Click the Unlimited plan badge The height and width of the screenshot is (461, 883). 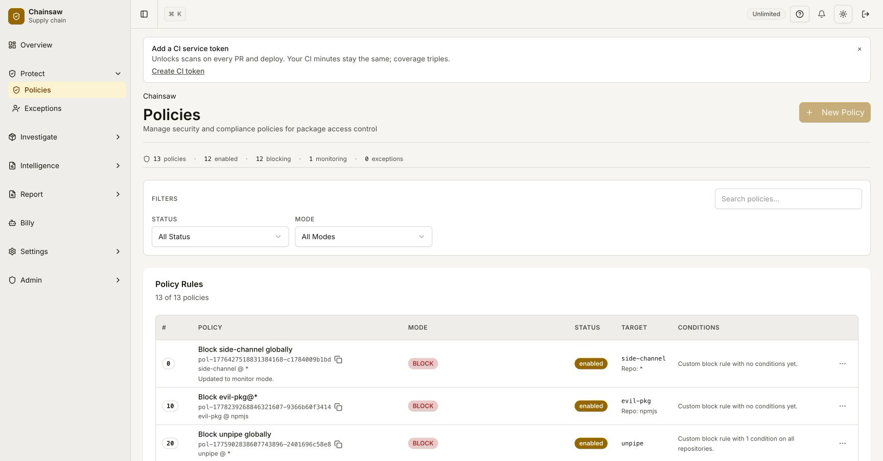click(x=766, y=14)
